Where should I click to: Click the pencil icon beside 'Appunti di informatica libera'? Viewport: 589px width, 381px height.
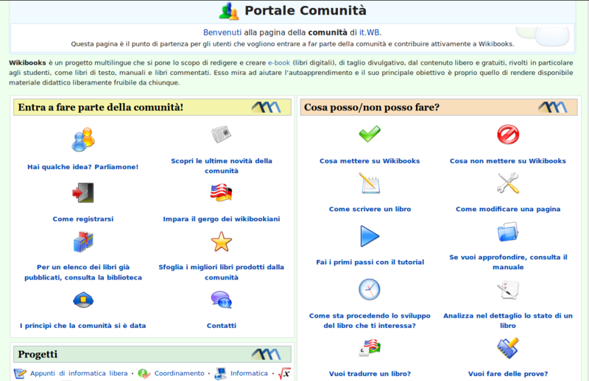[20, 374]
